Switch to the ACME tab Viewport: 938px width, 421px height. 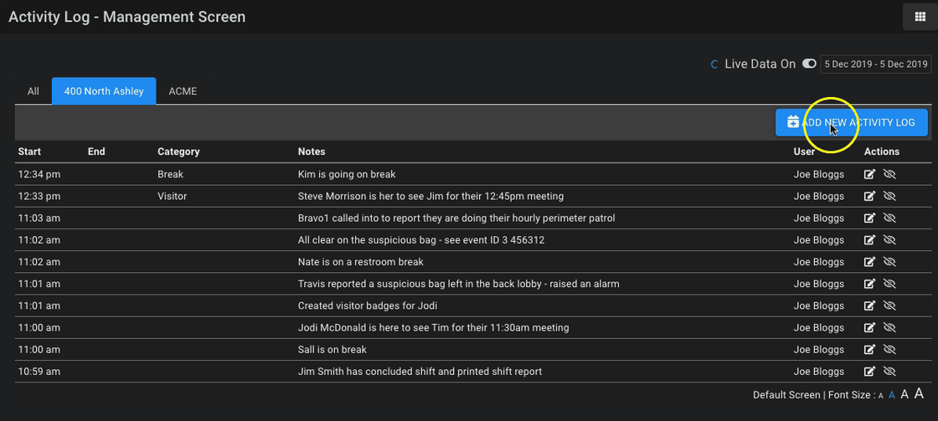tap(183, 91)
